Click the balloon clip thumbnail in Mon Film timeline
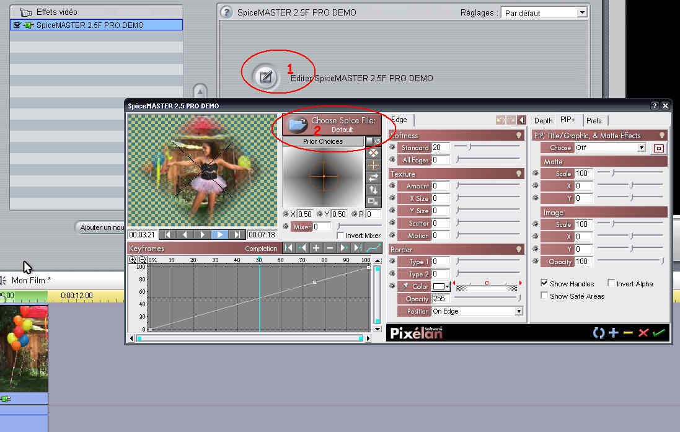 24,348
